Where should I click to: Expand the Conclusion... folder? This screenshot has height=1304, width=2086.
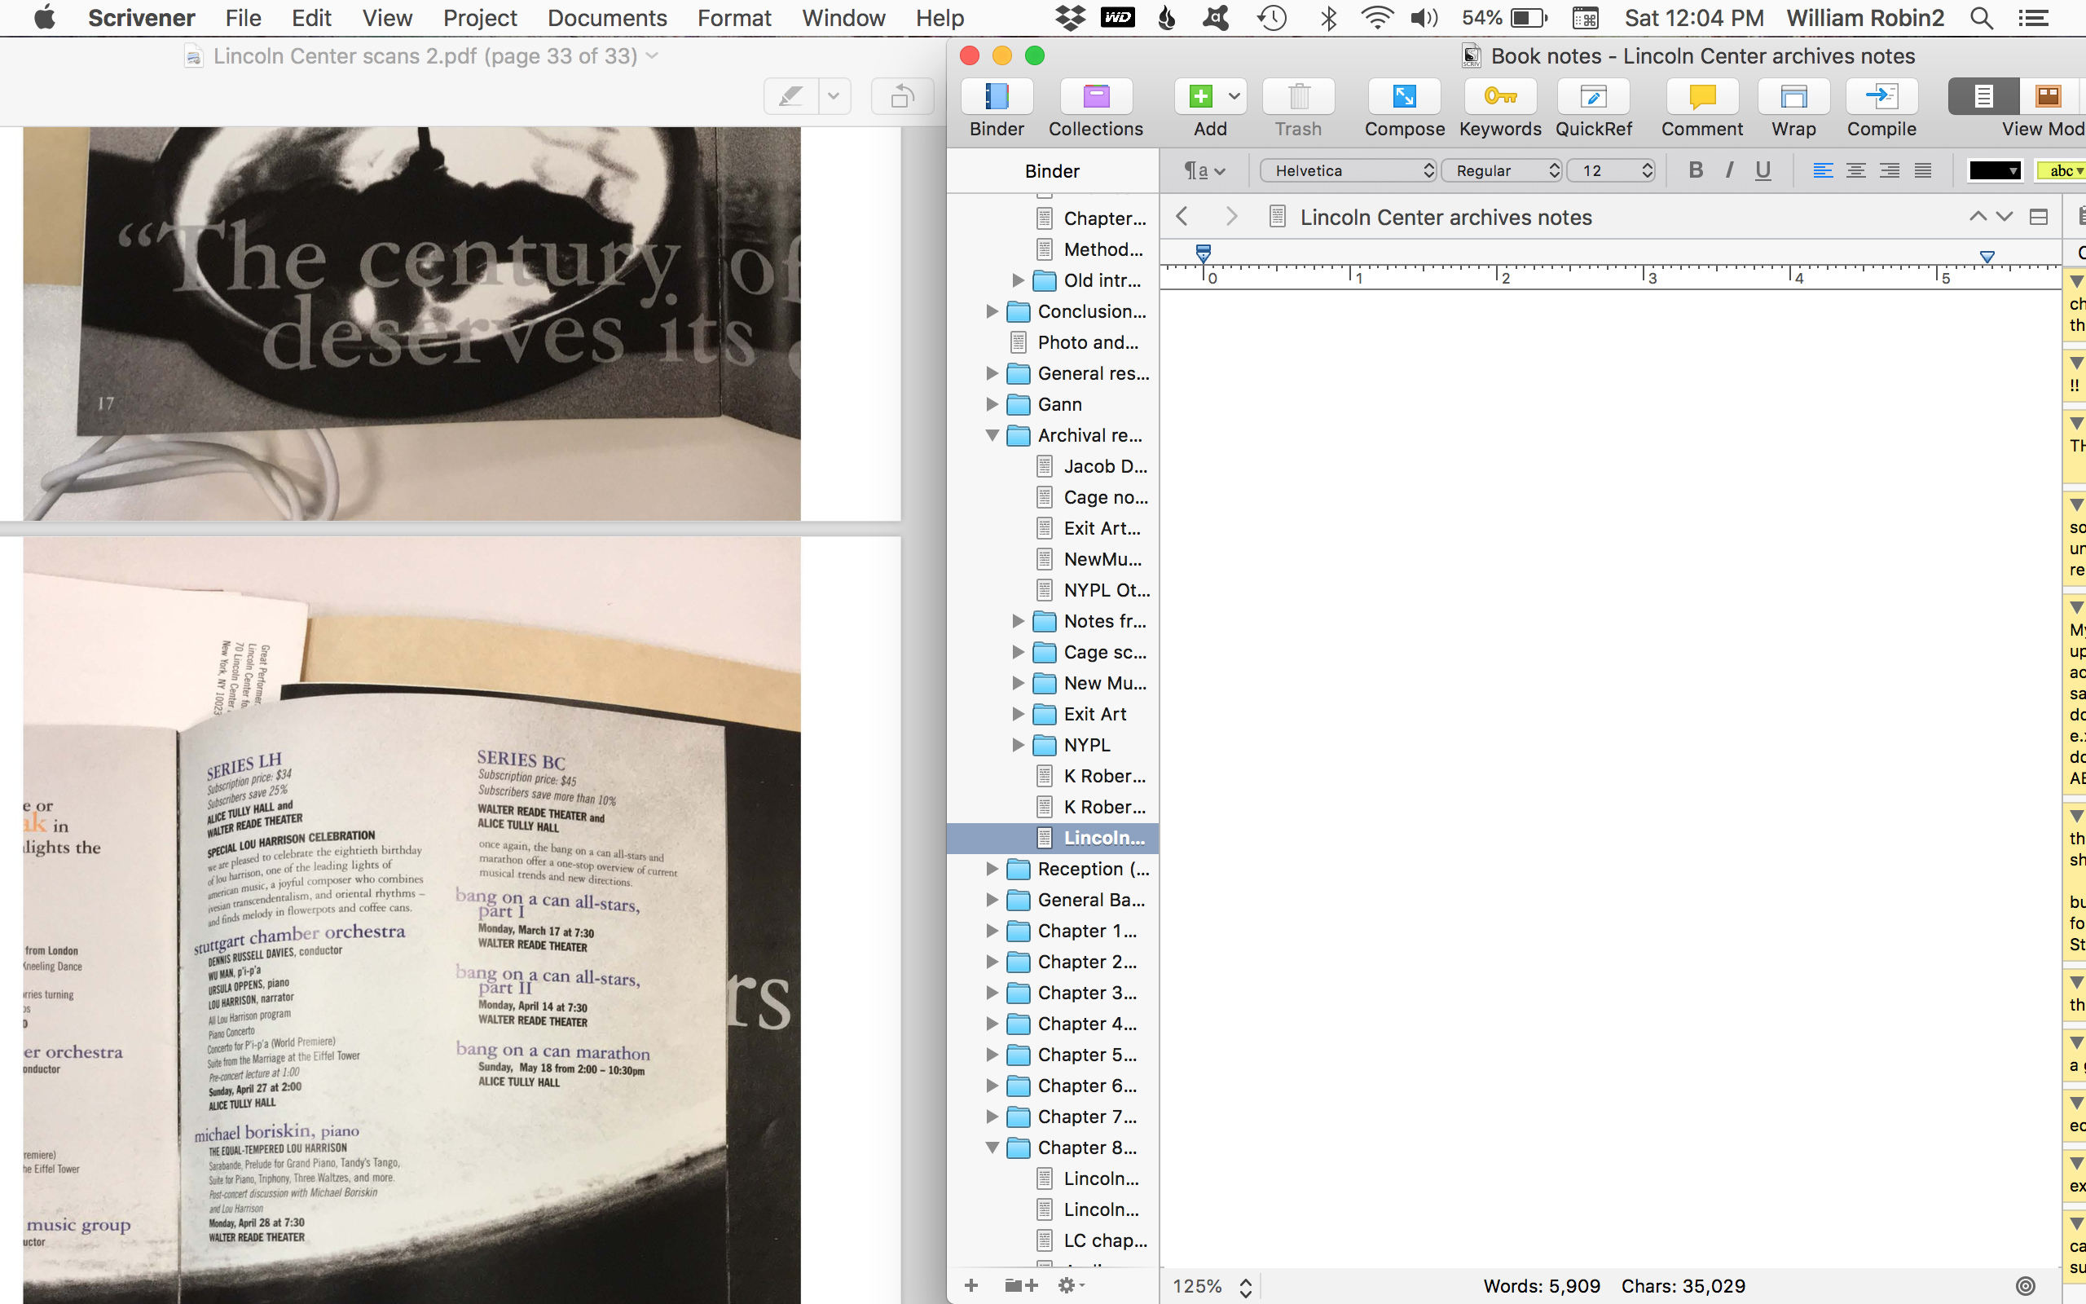click(992, 311)
